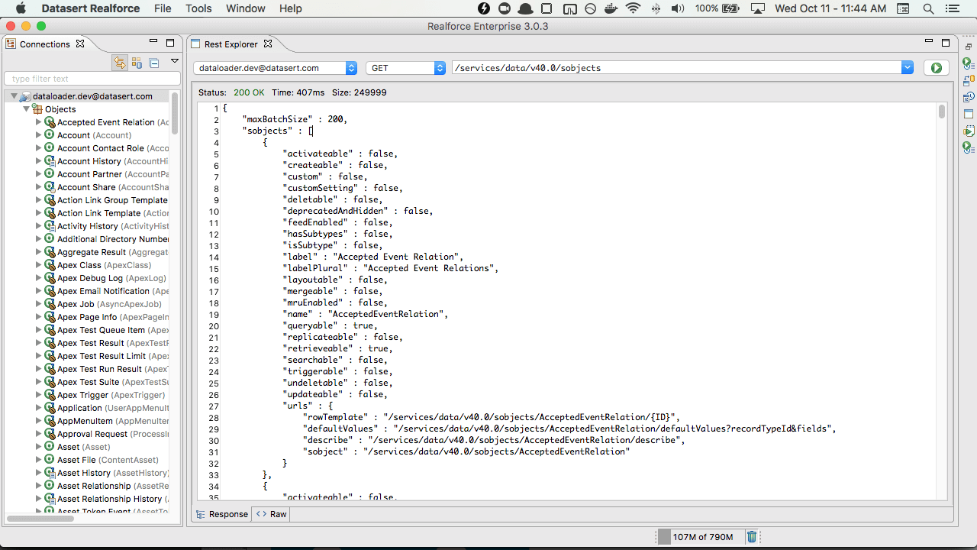Click the collapse all icon in Connections toolbar
Viewport: 977px width, 550px height.
(x=153, y=63)
